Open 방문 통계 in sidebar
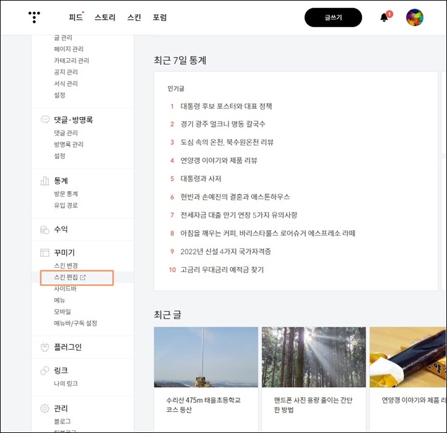The height and width of the screenshot is (433, 447). 66,194
